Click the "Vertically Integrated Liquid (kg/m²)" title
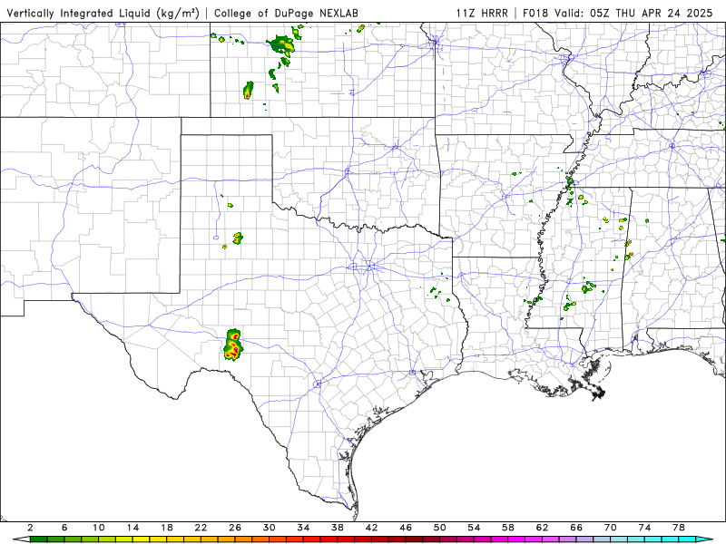Image resolution: width=726 pixels, height=544 pixels. pos(103,13)
